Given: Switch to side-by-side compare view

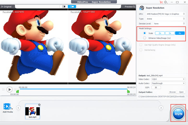Looking at the screenshot, I should pyautogui.click(x=72, y=7).
